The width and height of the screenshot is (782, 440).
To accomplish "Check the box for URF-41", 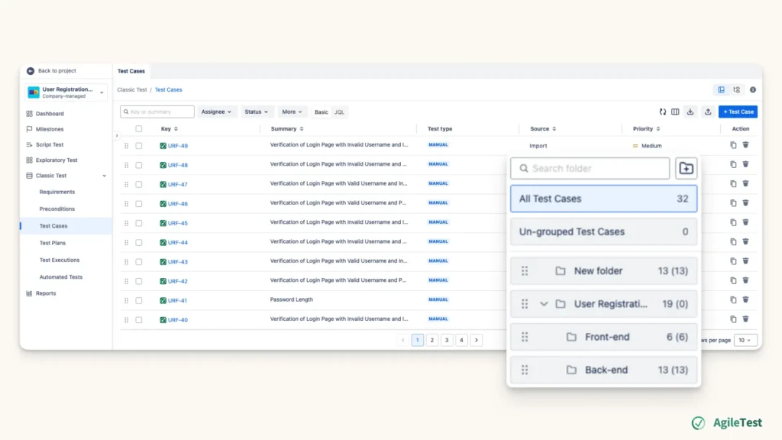I will coord(139,300).
